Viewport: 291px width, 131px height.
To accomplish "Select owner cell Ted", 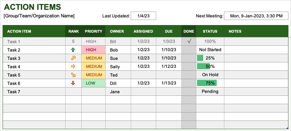I will coord(118,75).
